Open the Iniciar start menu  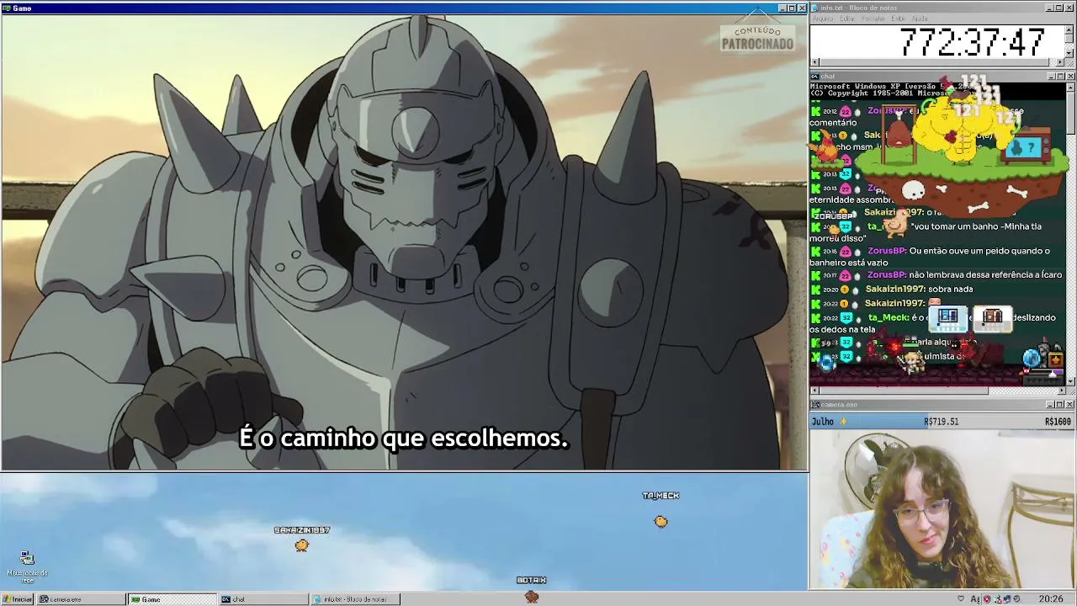tap(18, 599)
